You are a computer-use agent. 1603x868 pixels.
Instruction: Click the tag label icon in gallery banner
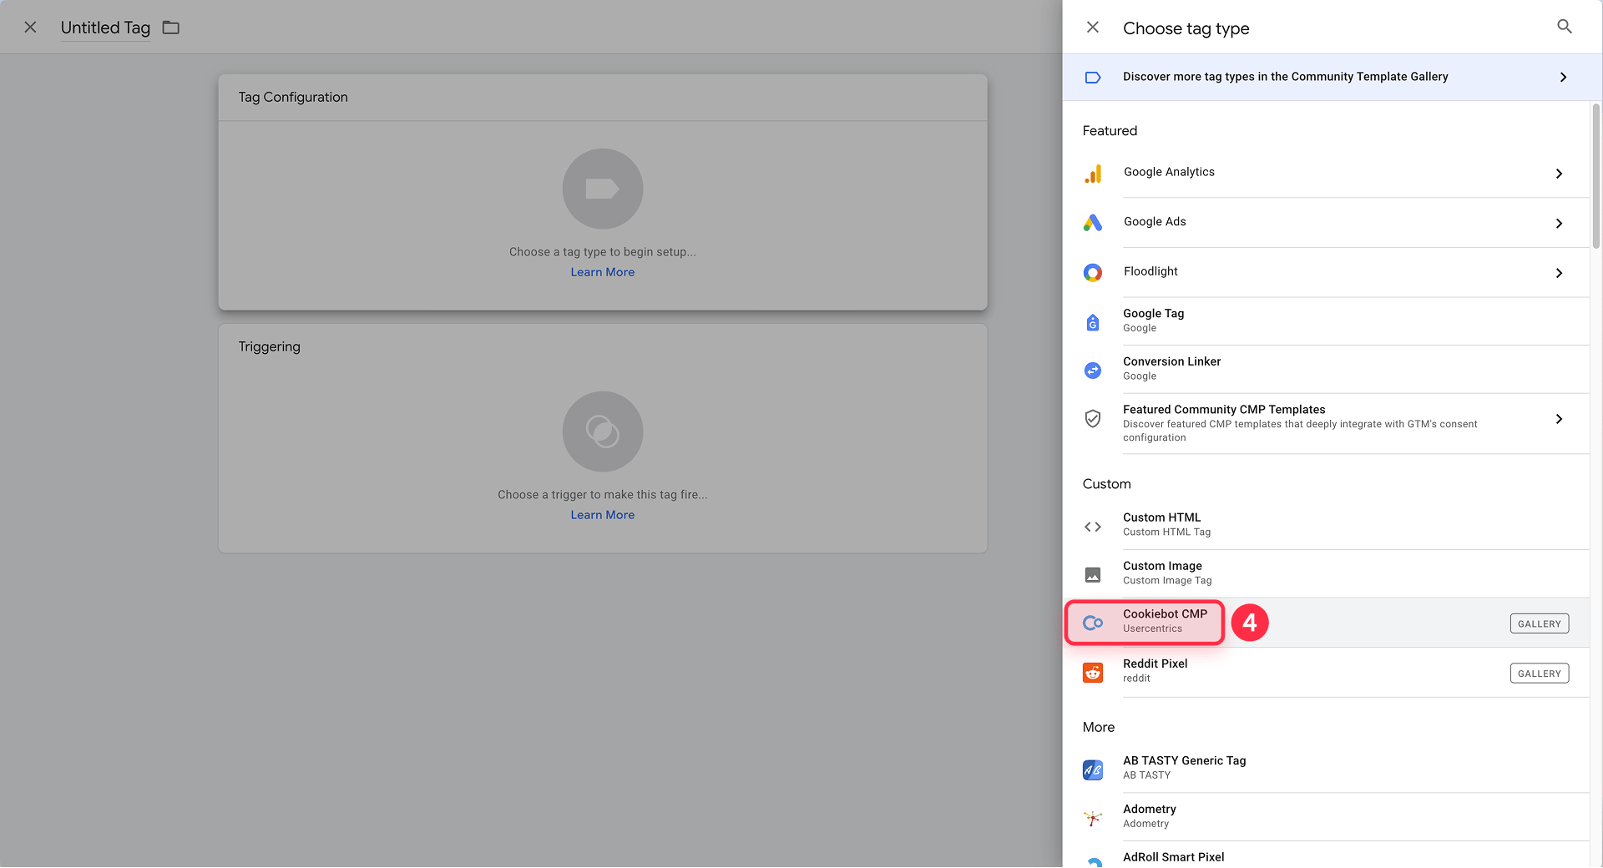[x=1093, y=78]
